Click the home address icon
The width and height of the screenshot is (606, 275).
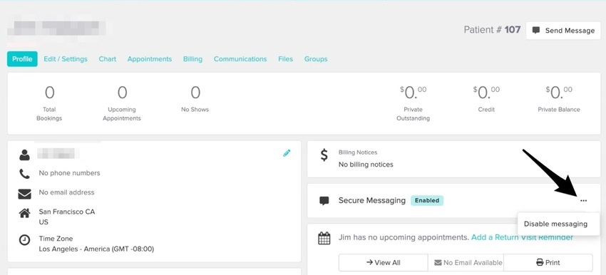pos(24,213)
